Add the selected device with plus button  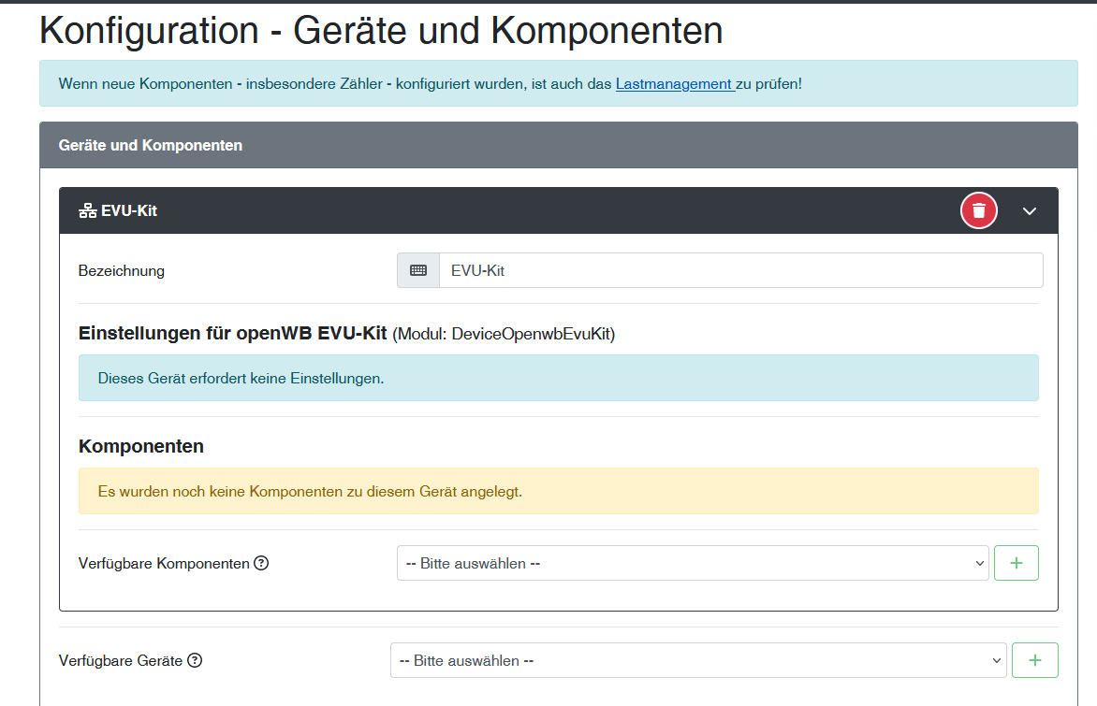coord(1035,660)
